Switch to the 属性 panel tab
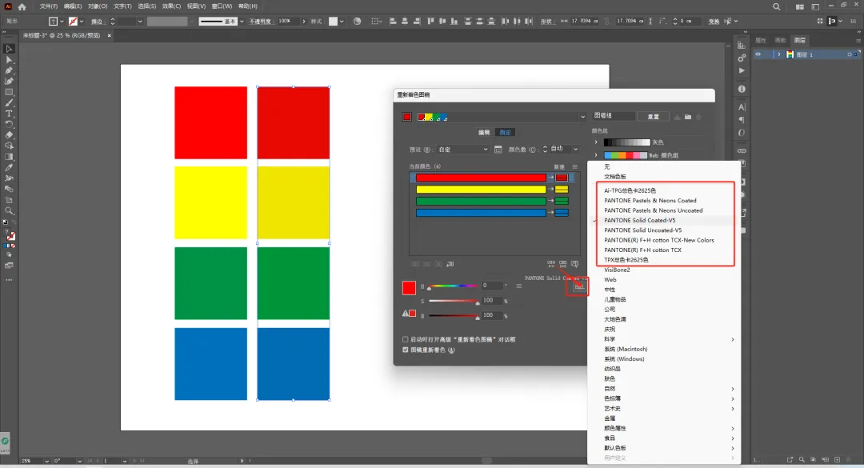The width and height of the screenshot is (864, 468). (761, 40)
